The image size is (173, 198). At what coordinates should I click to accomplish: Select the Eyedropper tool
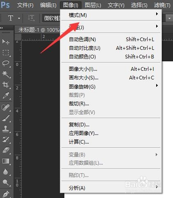[x=6, y=95]
